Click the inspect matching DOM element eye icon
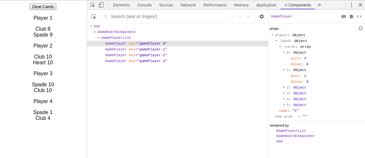 click(344, 16)
